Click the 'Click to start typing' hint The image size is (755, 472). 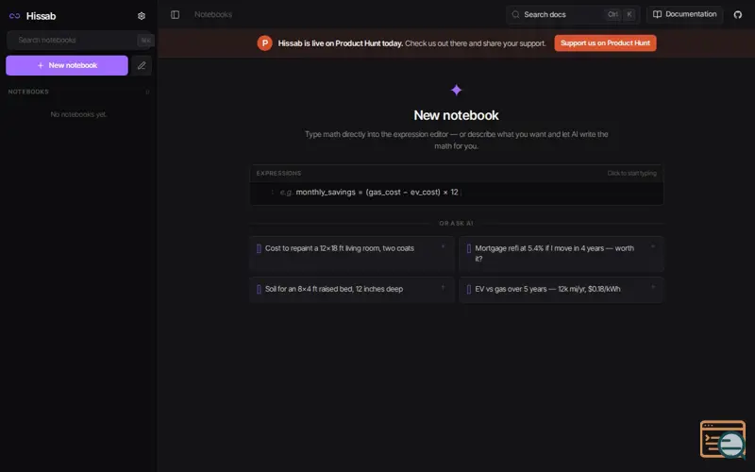[631, 174]
